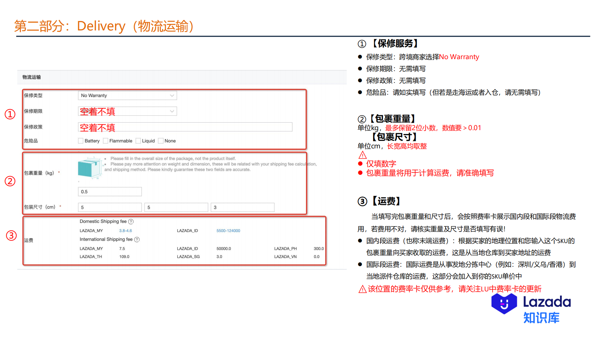Focus the package weight field showing 0.5
The height and width of the screenshot is (338, 602).
tap(110, 192)
